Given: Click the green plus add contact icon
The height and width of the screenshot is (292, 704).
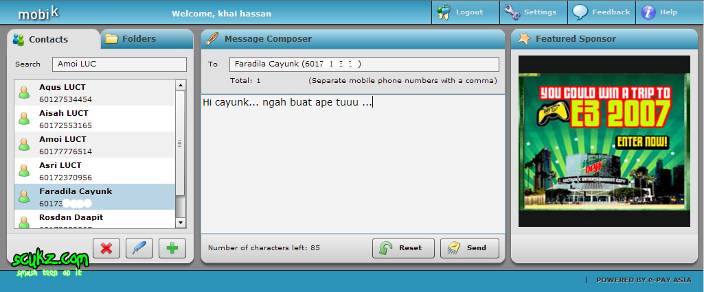Looking at the screenshot, I should [172, 248].
